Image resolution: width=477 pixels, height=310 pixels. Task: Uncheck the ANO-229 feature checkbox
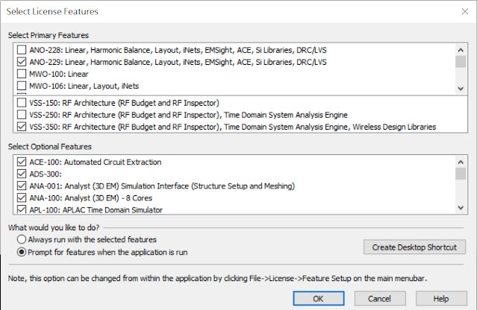(x=21, y=62)
